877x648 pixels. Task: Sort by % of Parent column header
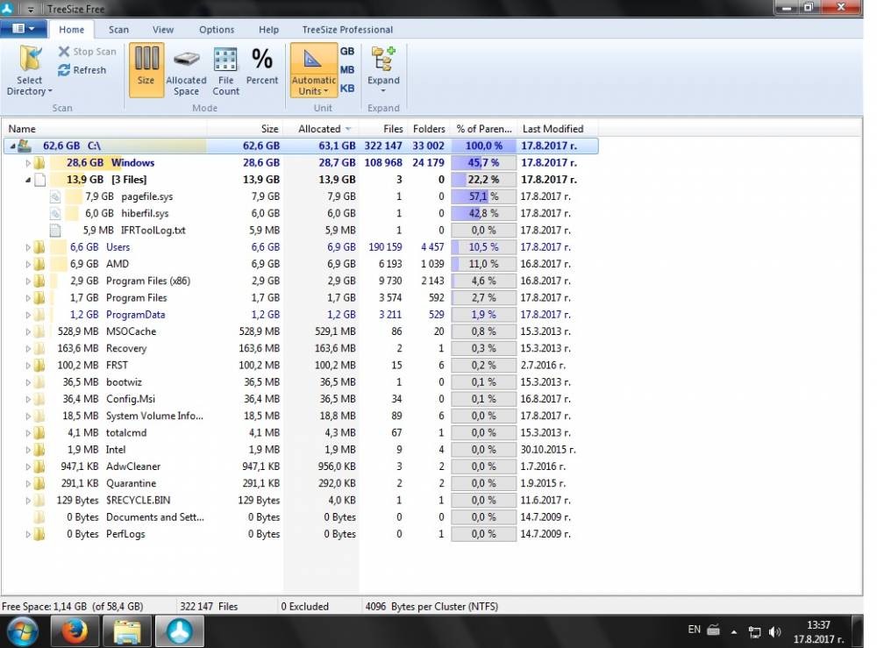pos(484,129)
